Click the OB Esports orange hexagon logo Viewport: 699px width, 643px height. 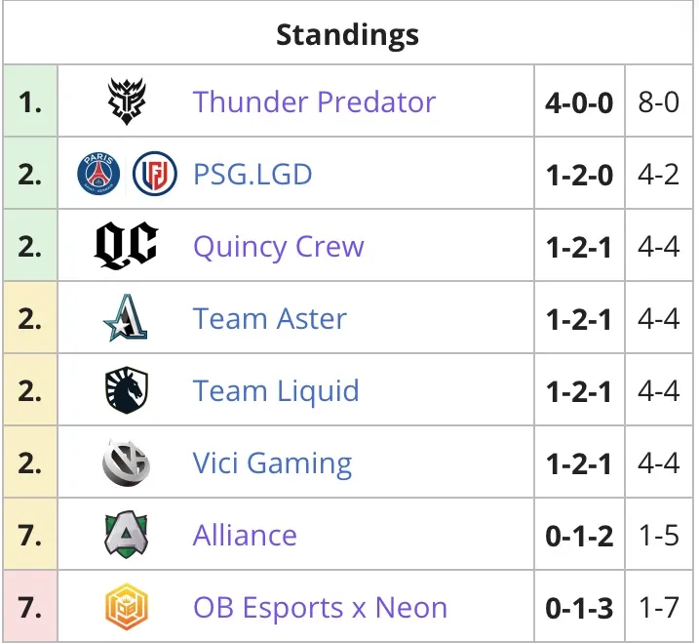127,607
